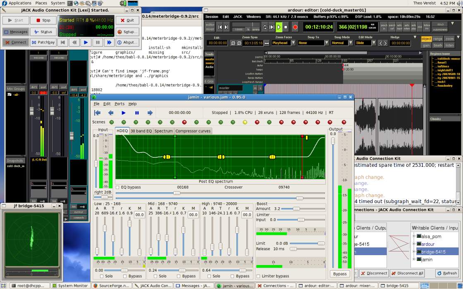Go to session start in Ardour editor
Screen dimensions: 463x289
pos(220,27)
